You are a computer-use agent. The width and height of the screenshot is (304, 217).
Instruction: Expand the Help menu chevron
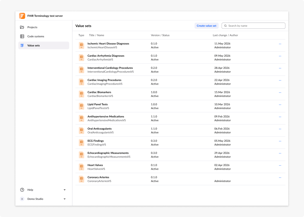pyautogui.click(x=64, y=190)
